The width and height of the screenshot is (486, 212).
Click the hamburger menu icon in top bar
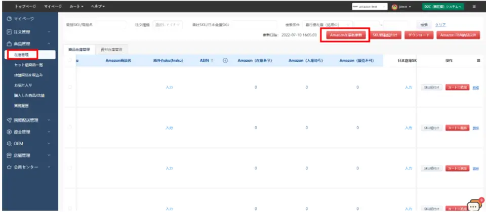click(474, 7)
